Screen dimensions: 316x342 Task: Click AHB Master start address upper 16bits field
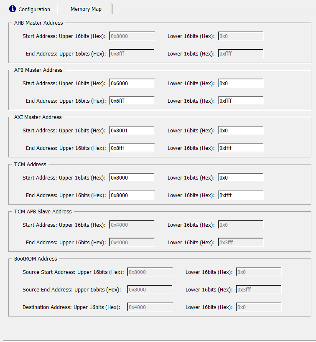(132, 36)
